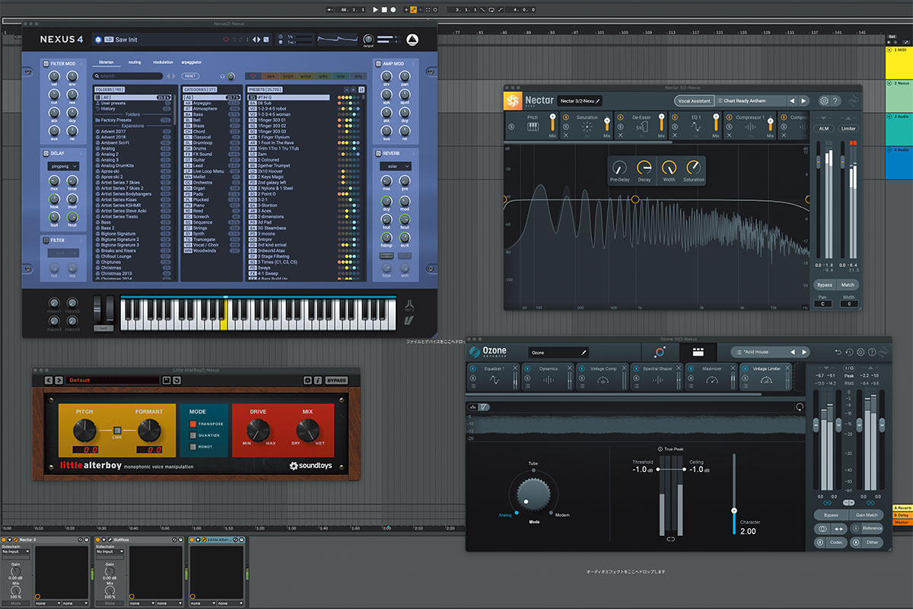Click the Ozone Gain Match button
913x609 pixels.
[866, 515]
